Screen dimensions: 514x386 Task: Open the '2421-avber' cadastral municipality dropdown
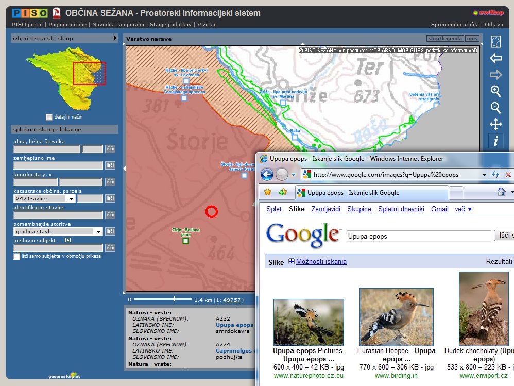71,198
